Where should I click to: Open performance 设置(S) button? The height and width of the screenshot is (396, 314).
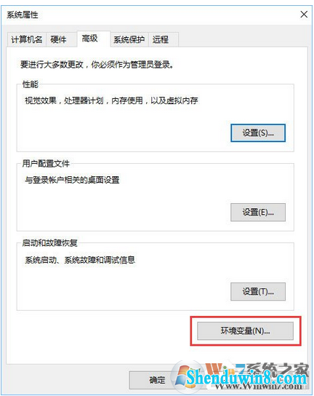coord(258,132)
